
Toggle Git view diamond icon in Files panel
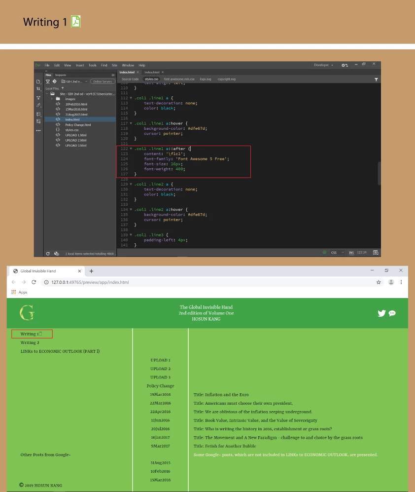pos(55,81)
